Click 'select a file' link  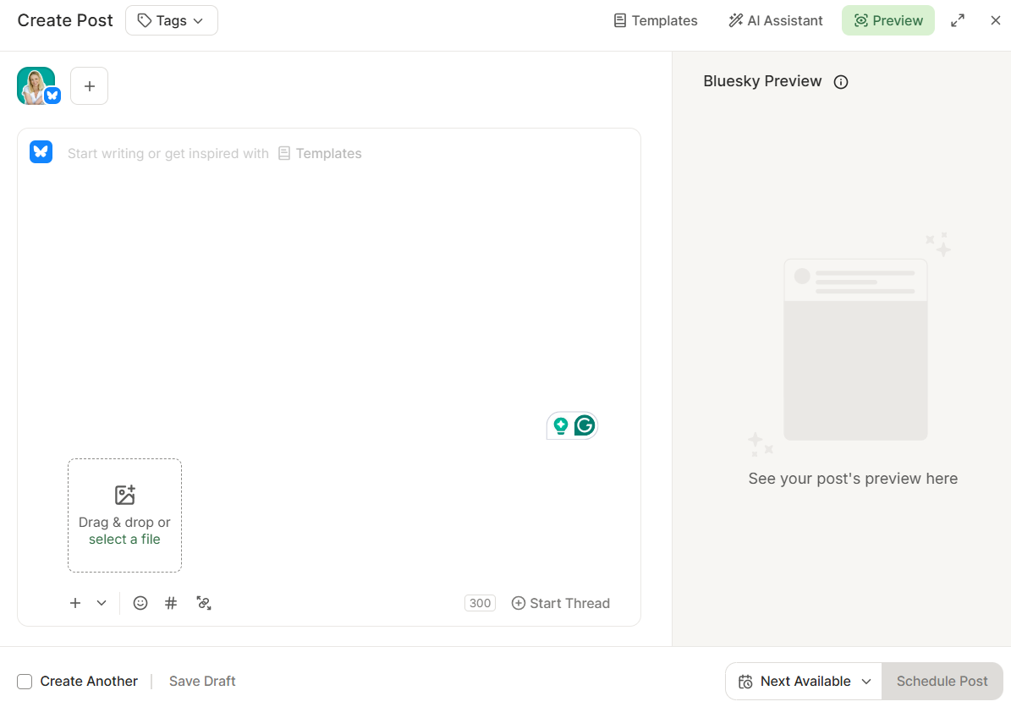(x=124, y=540)
